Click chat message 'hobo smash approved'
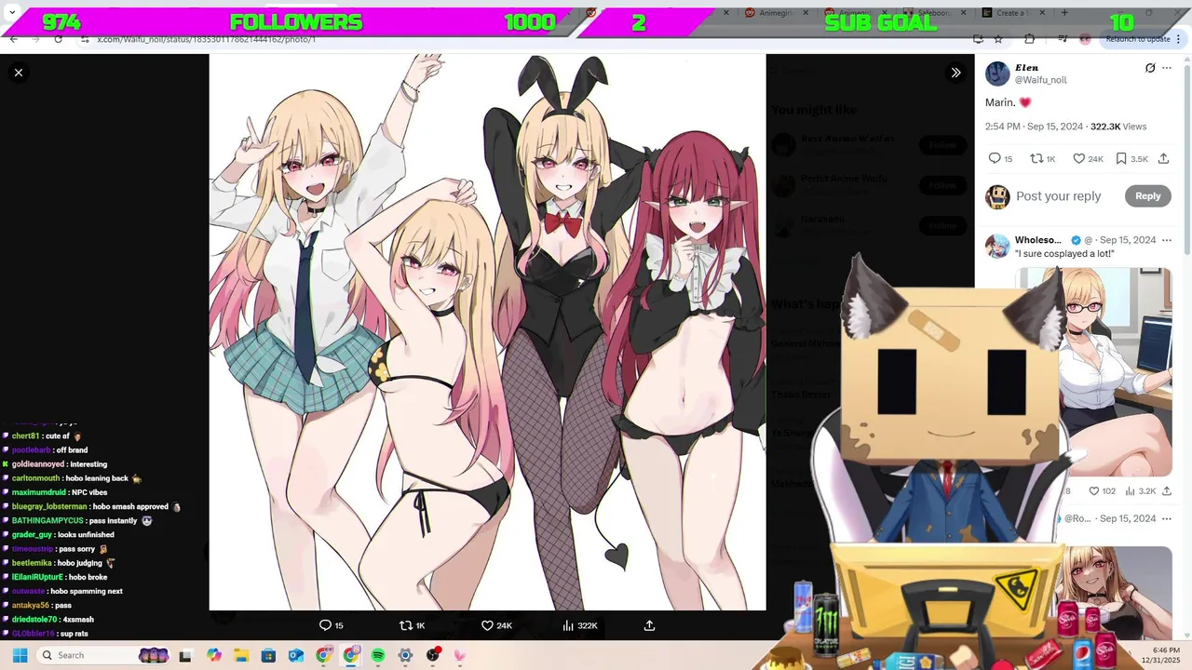Viewport: 1192px width, 670px height. [130, 507]
